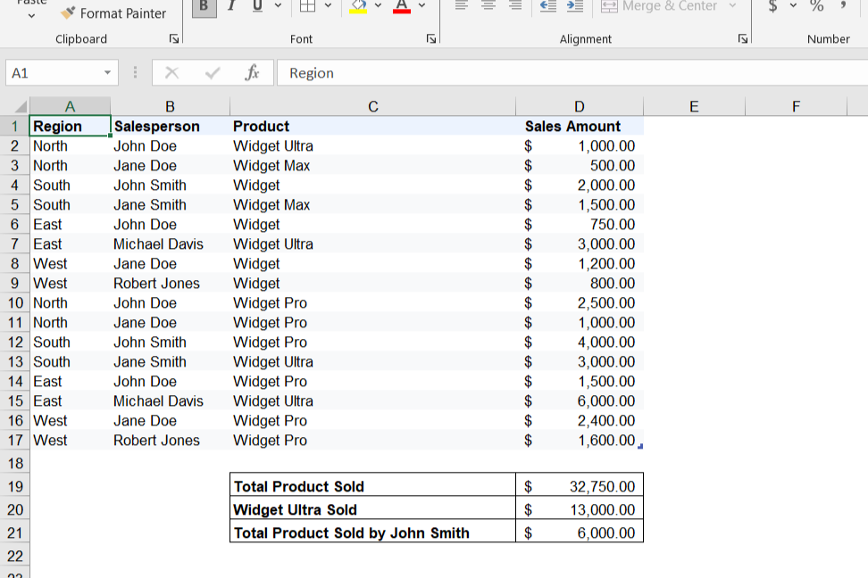Image resolution: width=868 pixels, height=578 pixels.
Task: Center align text
Action: pyautogui.click(x=488, y=6)
